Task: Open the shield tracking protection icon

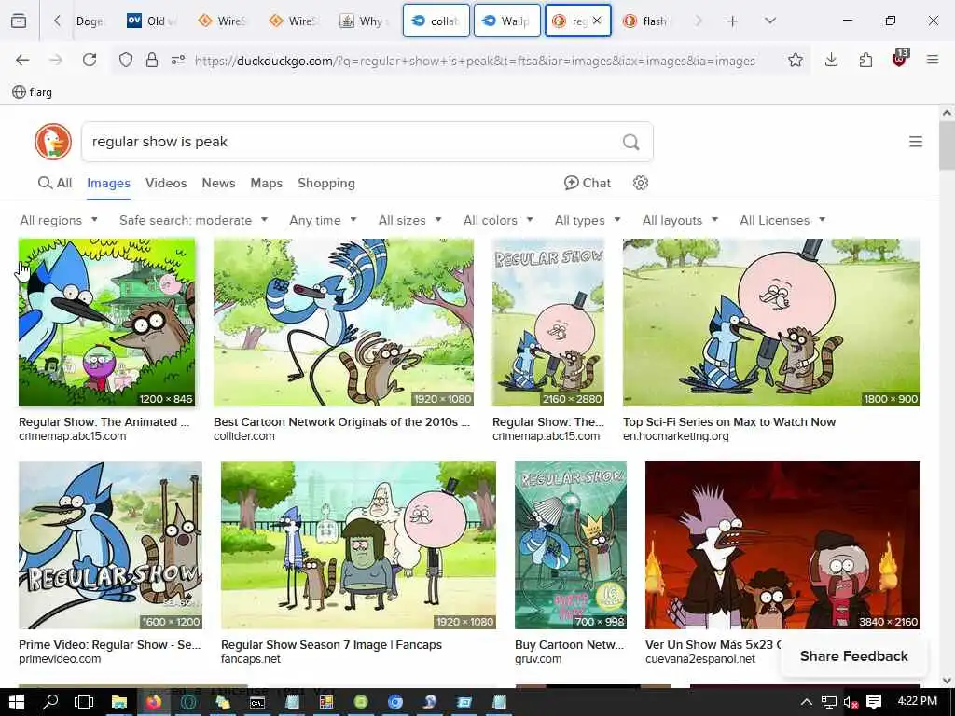Action: (126, 60)
